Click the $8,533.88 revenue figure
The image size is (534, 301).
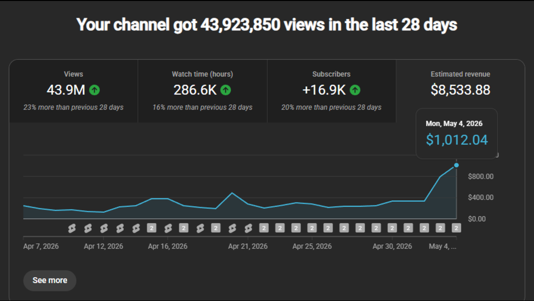[460, 90]
